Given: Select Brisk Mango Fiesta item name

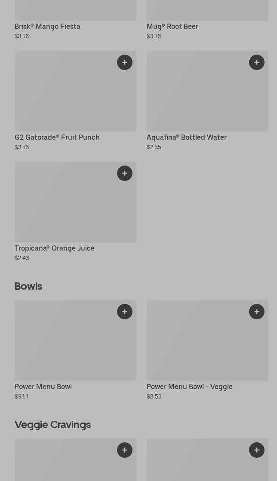Looking at the screenshot, I should click(47, 26).
